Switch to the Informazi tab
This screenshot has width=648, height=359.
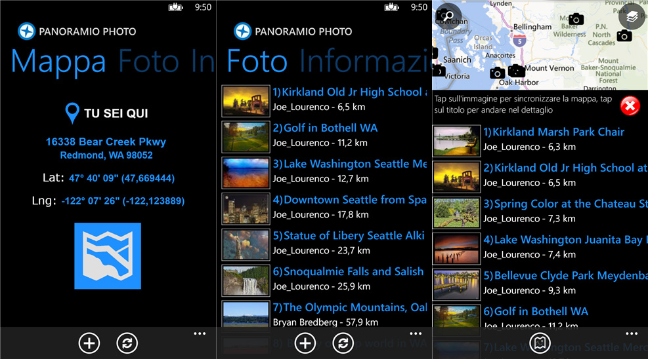point(365,61)
